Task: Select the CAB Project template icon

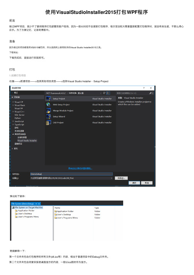Action: (x=48, y=123)
